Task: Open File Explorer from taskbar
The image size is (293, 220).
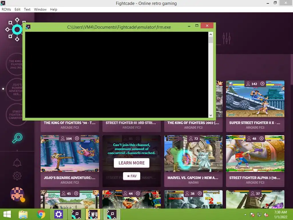Action: [x=23, y=214]
